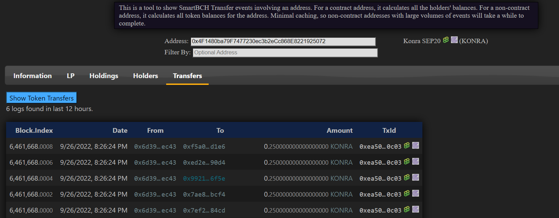Screen dimensions: 559x218
Task: Click purple token icon in row 6,461,668.0008
Action: coord(416,145)
